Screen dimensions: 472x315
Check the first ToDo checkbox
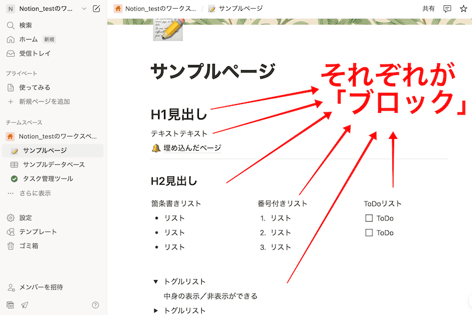369,218
